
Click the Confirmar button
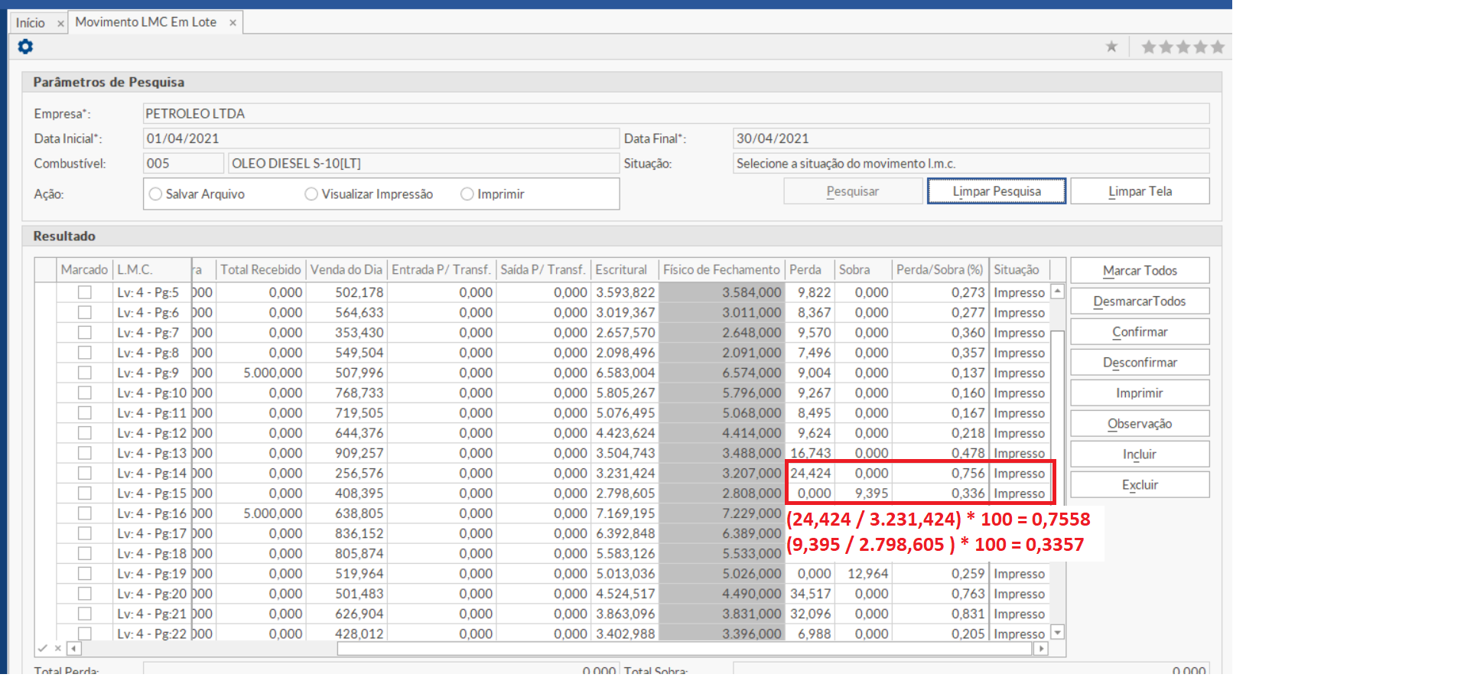(1140, 332)
